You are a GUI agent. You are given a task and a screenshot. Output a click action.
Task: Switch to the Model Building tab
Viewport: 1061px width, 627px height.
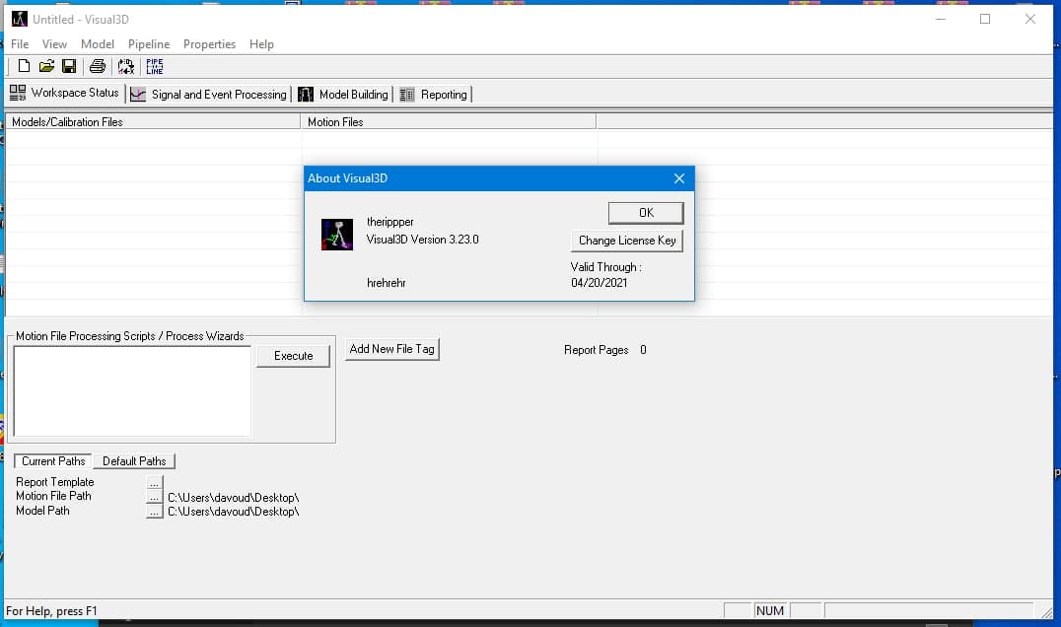344,95
